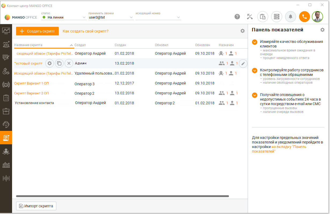
Task: Click the orange phone call button
Action: (x=304, y=17)
